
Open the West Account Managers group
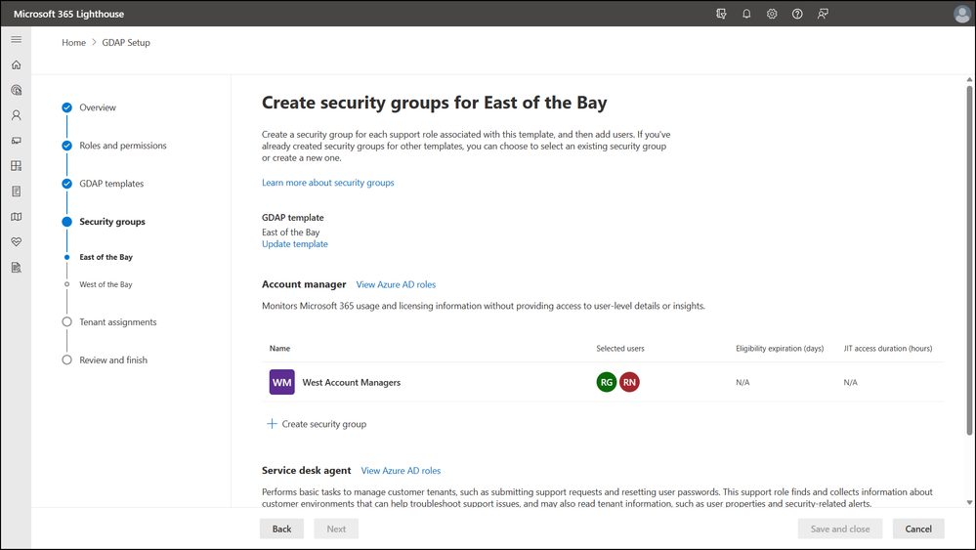click(351, 383)
